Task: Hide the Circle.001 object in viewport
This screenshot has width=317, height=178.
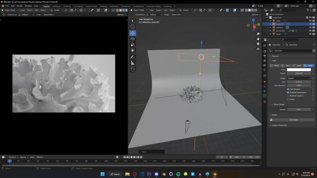Action: tap(311, 31)
